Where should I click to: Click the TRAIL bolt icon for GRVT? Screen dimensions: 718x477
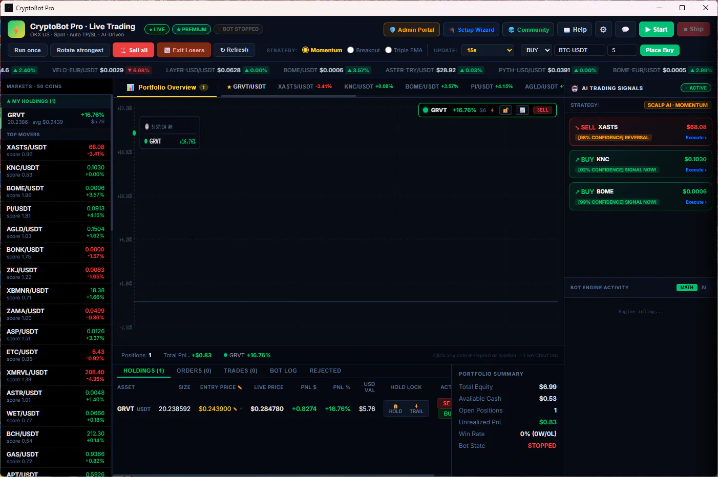point(416,408)
